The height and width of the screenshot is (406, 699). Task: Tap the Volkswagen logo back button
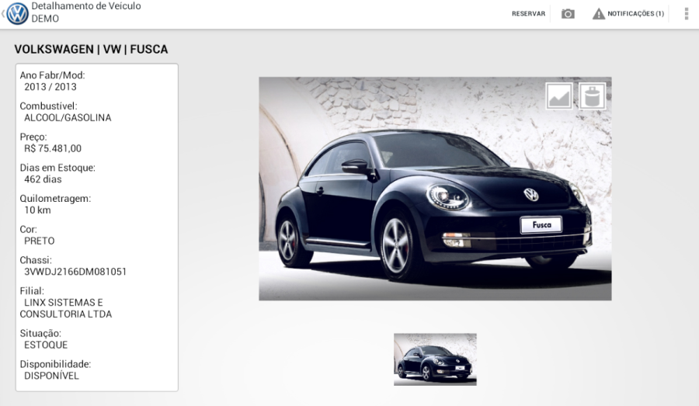16,13
